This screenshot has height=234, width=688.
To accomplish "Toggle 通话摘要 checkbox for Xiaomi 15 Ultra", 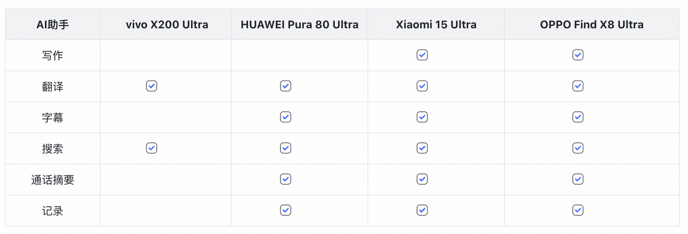I will 422,179.
